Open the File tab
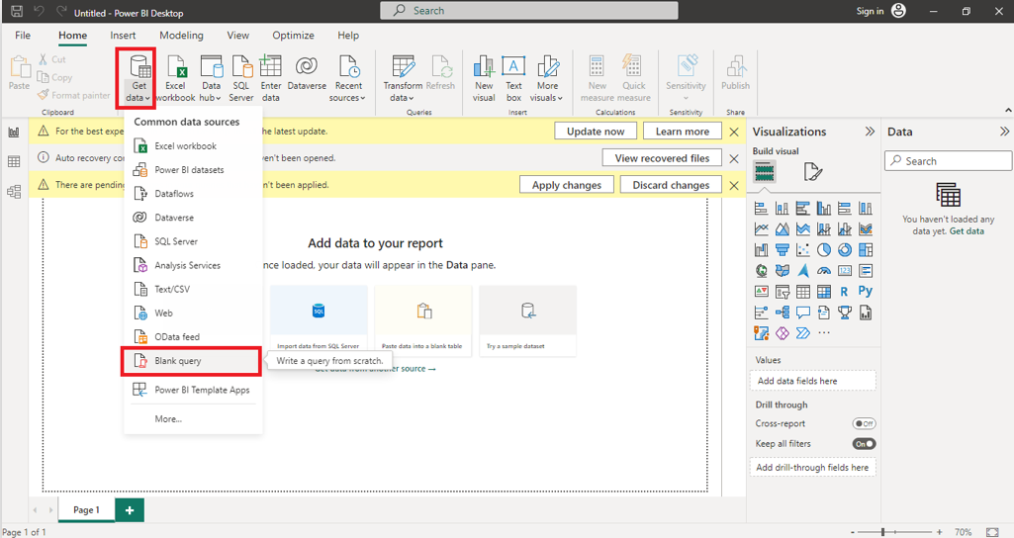Screen dimensions: 1014x538 23,35
